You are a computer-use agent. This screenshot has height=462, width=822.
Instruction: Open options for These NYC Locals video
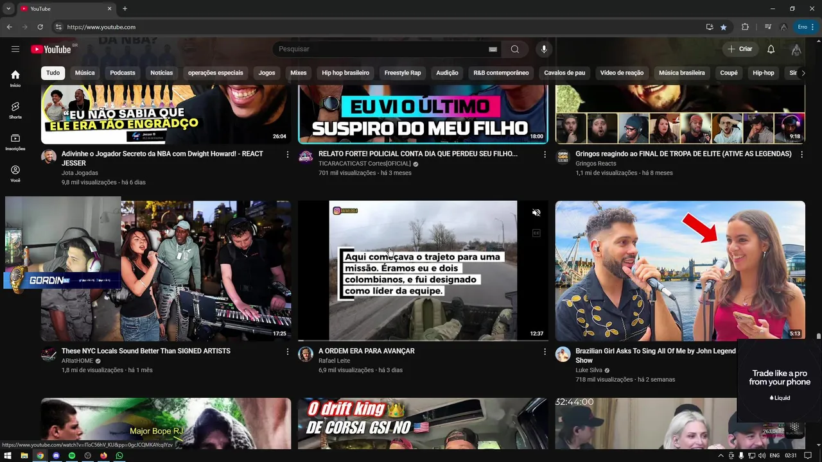(288, 352)
